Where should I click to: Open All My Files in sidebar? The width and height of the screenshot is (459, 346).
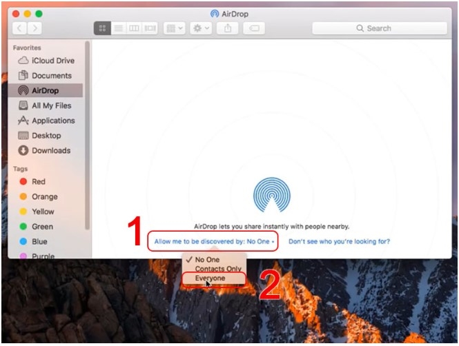46,105
